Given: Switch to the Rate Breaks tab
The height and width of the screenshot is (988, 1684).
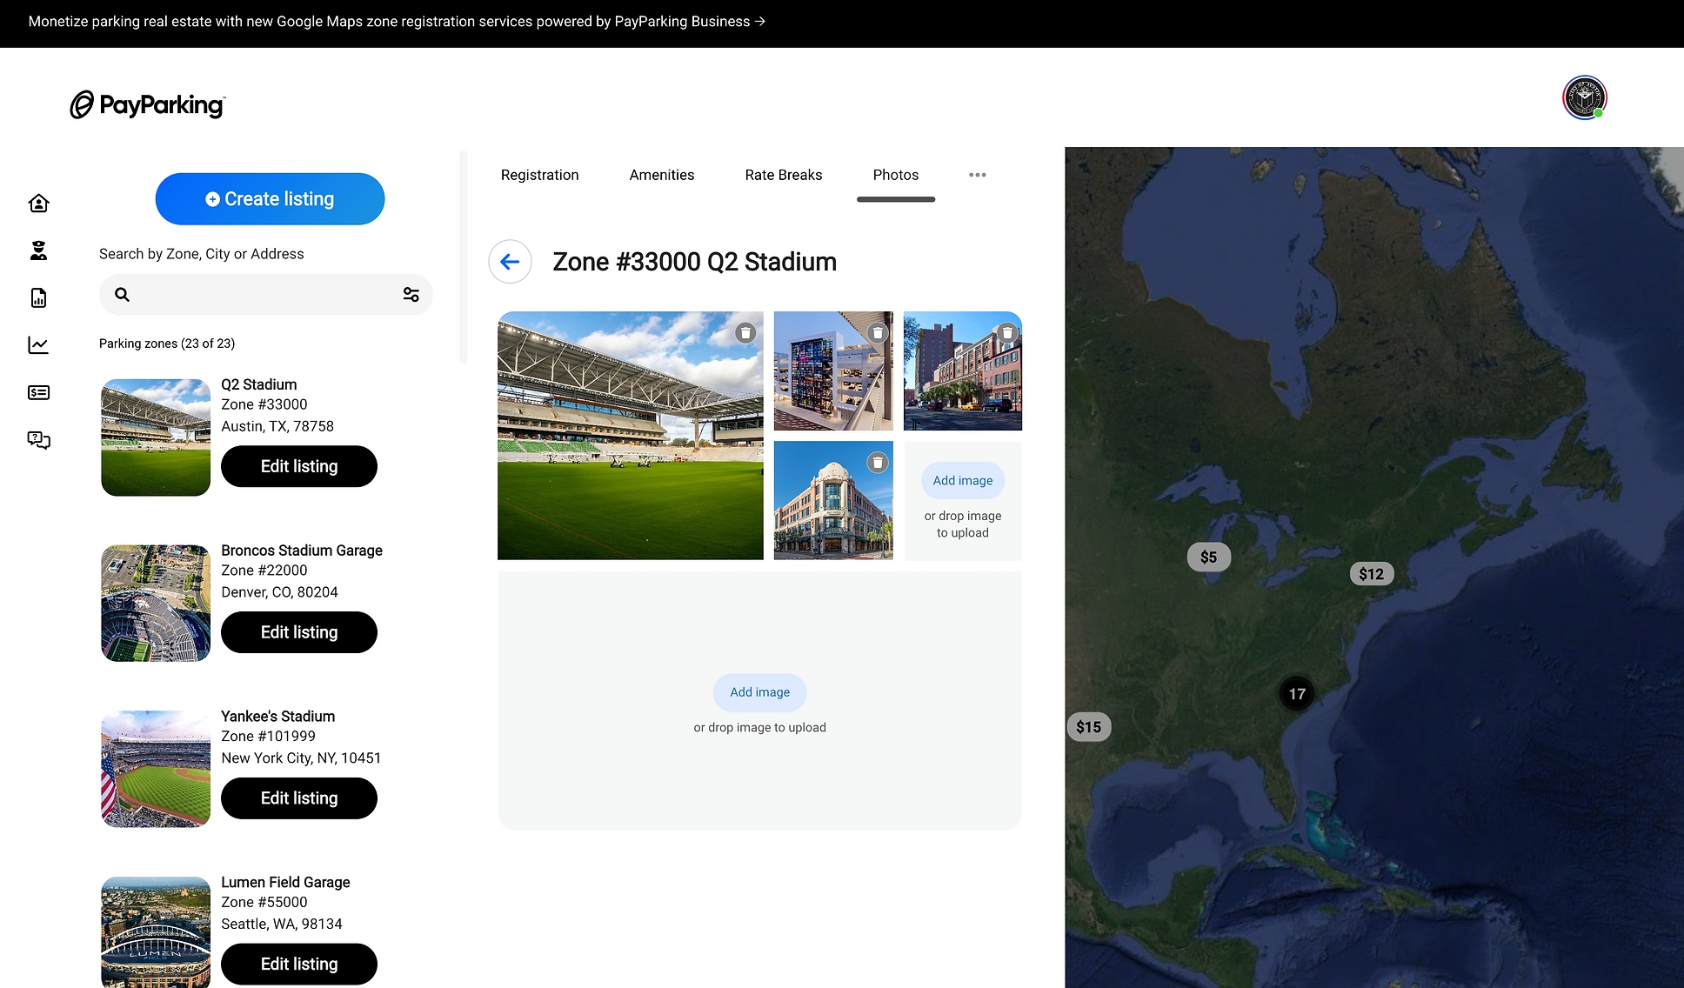Looking at the screenshot, I should pyautogui.click(x=783, y=175).
